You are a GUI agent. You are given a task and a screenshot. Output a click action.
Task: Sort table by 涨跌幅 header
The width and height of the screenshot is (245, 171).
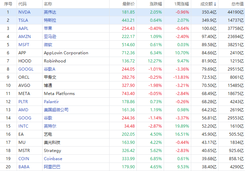click(156, 4)
